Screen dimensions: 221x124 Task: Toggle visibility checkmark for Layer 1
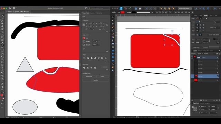tap(218, 57)
